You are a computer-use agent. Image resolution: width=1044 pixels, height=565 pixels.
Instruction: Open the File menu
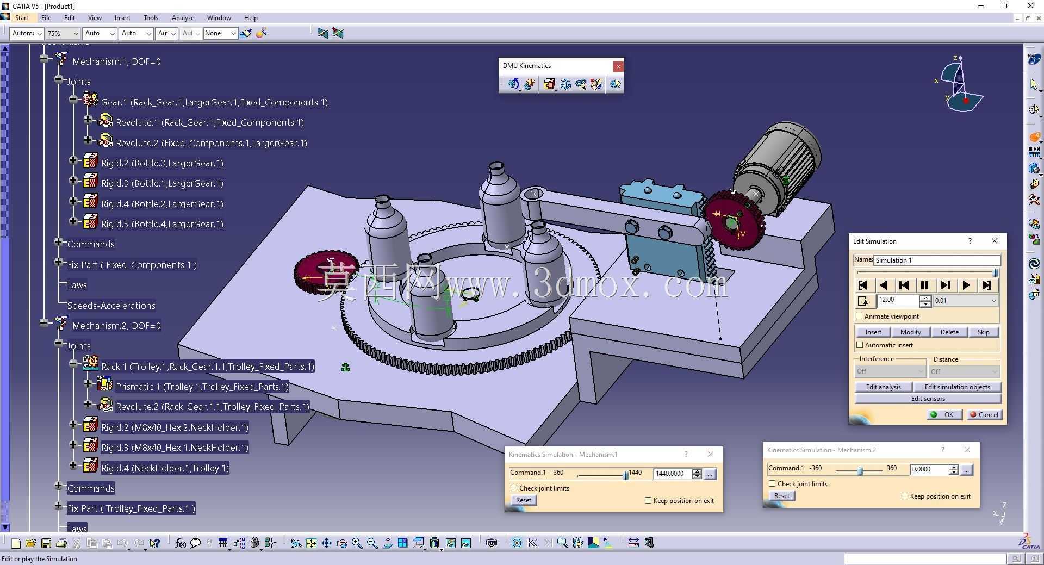46,18
